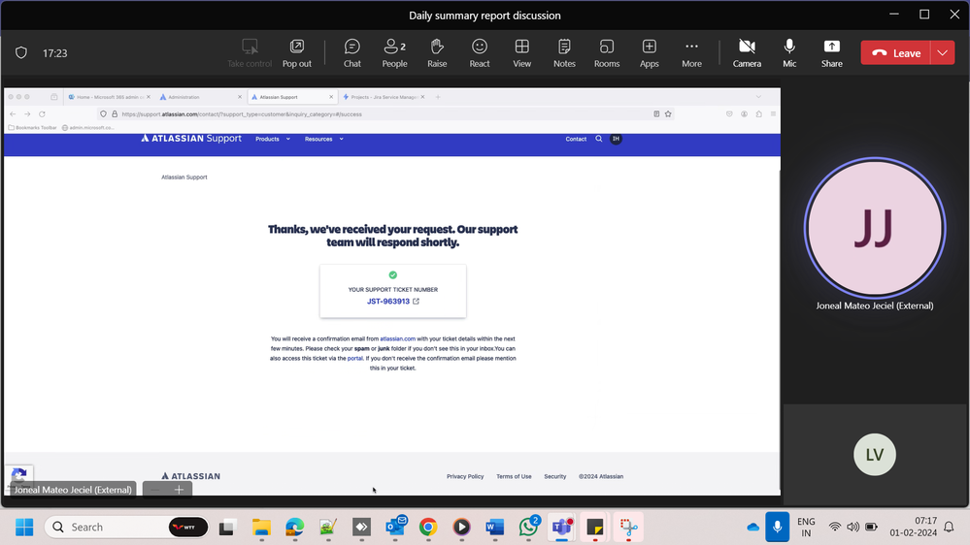The height and width of the screenshot is (545, 970).
Task: Open the IH profile avatar
Action: [x=616, y=139]
